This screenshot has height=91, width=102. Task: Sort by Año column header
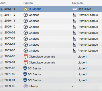[3, 3]
